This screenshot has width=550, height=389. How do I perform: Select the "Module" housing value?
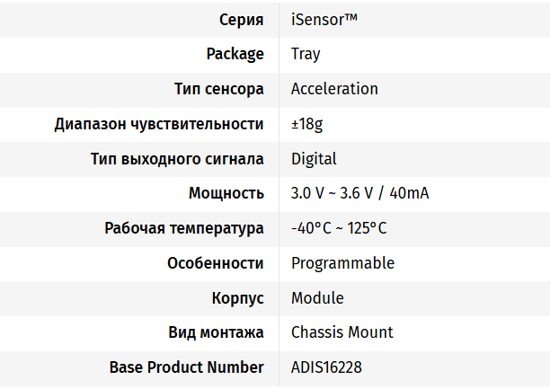point(317,297)
